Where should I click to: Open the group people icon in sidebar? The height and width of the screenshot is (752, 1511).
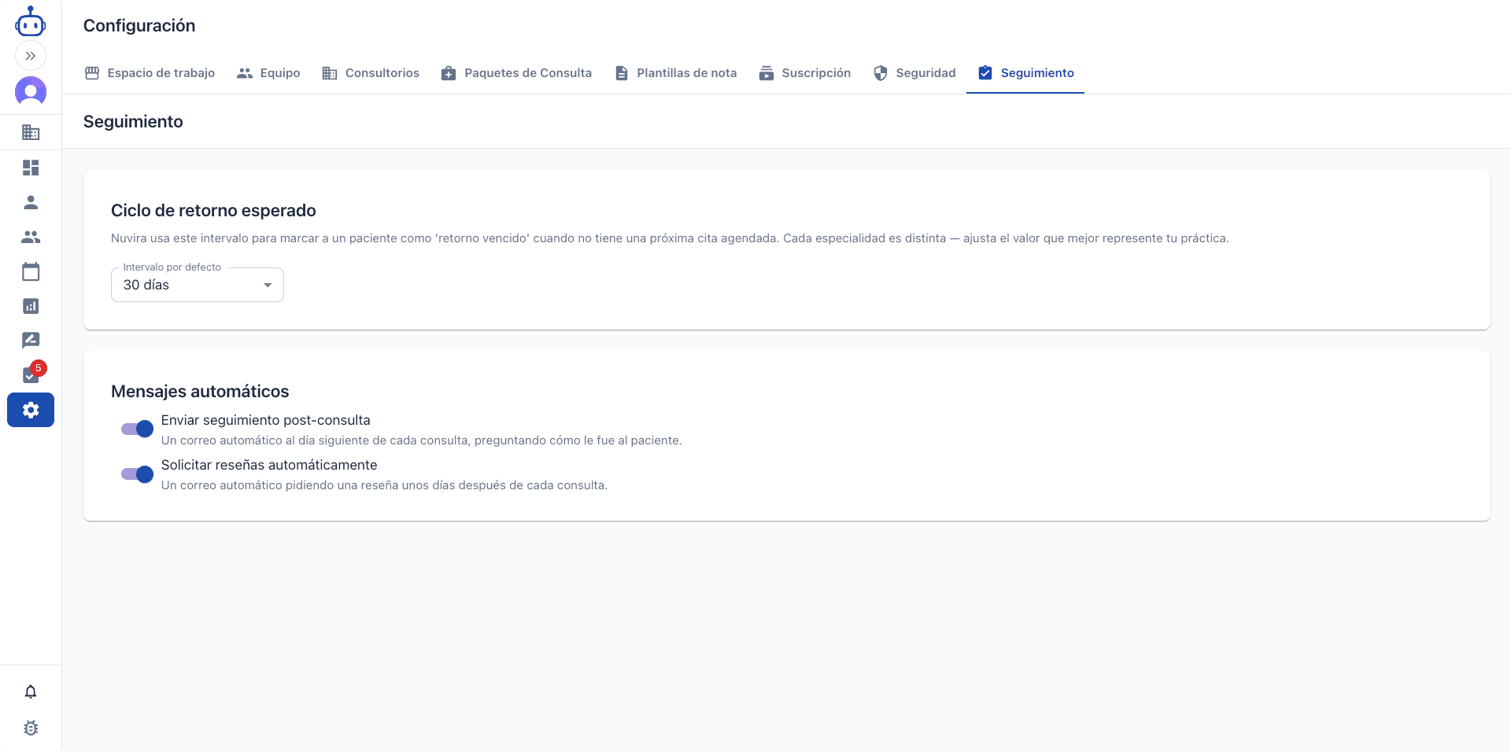point(31,237)
